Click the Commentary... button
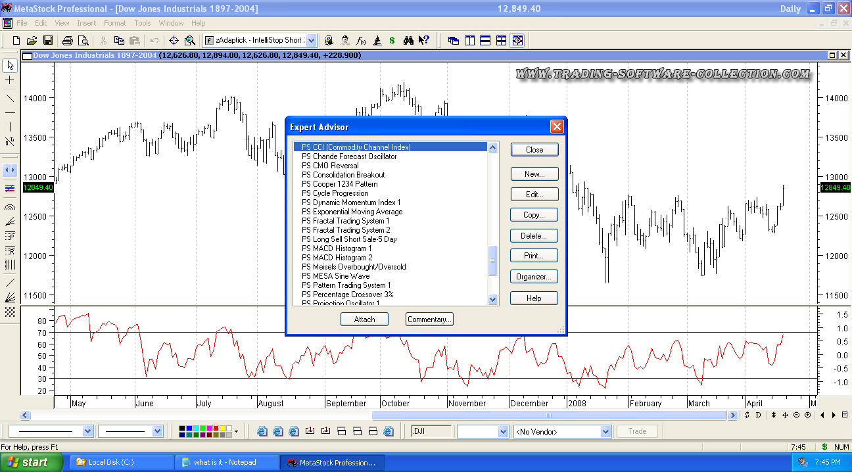The image size is (852, 472). [429, 319]
